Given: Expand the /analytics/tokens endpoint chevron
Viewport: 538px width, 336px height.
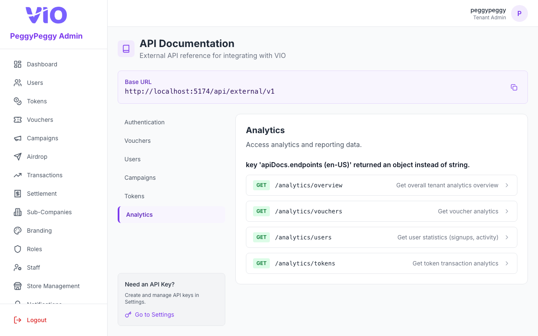Looking at the screenshot, I should 507,263.
